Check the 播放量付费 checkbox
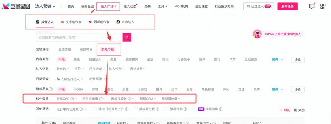The width and height of the screenshot is (331, 124). (136, 109)
